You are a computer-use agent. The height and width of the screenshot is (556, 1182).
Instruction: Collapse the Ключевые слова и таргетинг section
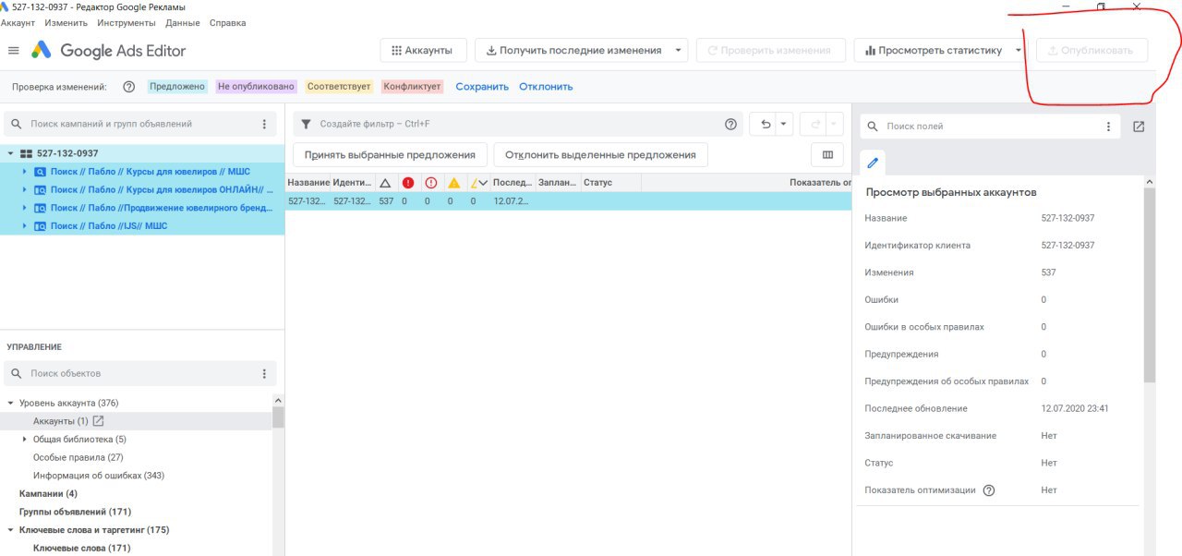pyautogui.click(x=10, y=530)
